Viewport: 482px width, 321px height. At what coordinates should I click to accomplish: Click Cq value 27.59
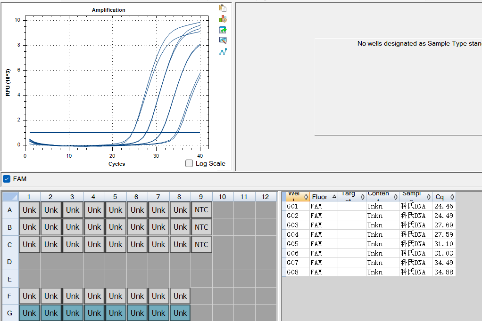(x=444, y=234)
